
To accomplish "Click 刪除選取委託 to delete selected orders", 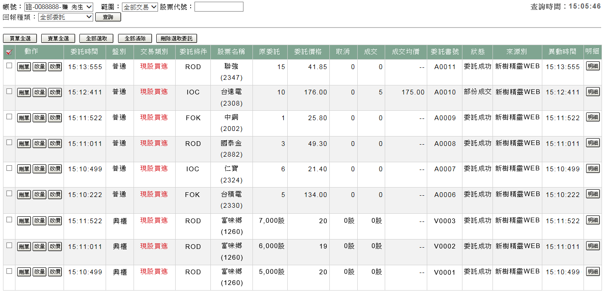I will pyautogui.click(x=176, y=39).
